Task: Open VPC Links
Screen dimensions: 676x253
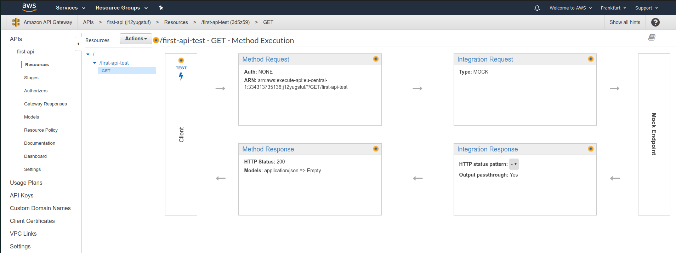Action: (23, 234)
